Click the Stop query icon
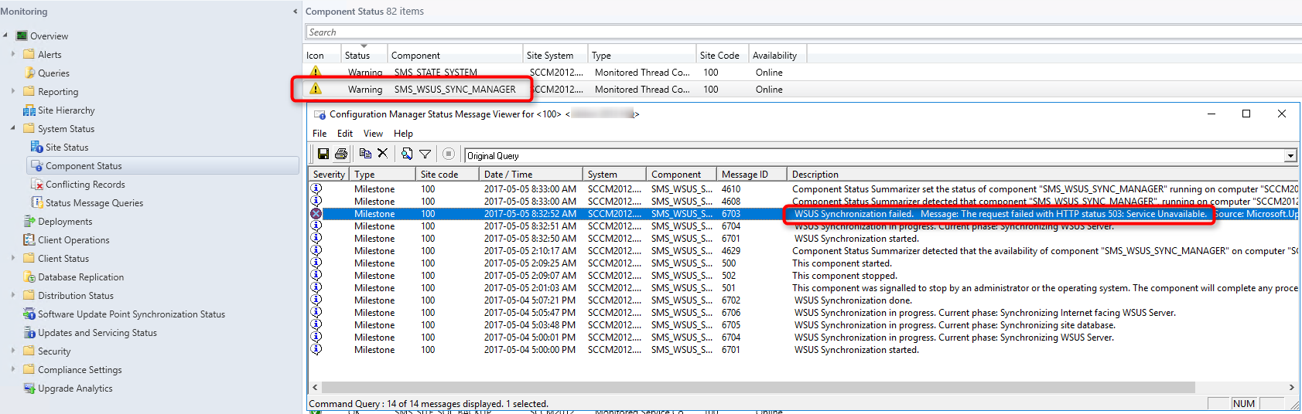The height and width of the screenshot is (414, 1302). coord(449,154)
